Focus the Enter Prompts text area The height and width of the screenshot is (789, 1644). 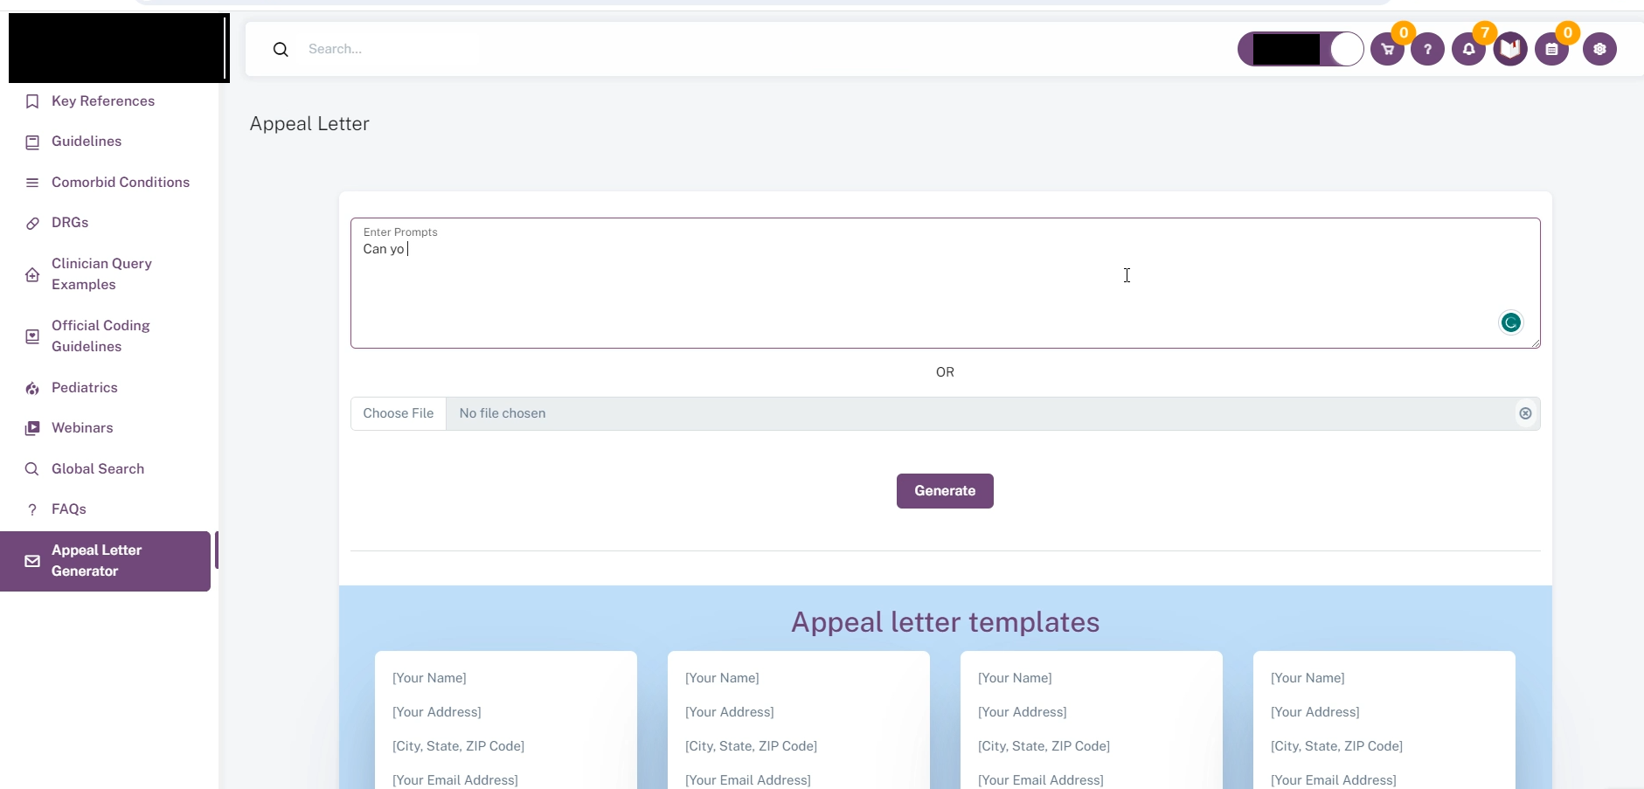coord(874,288)
